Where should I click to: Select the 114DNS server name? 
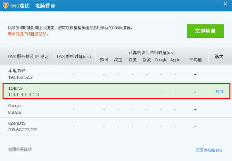coord(15,88)
